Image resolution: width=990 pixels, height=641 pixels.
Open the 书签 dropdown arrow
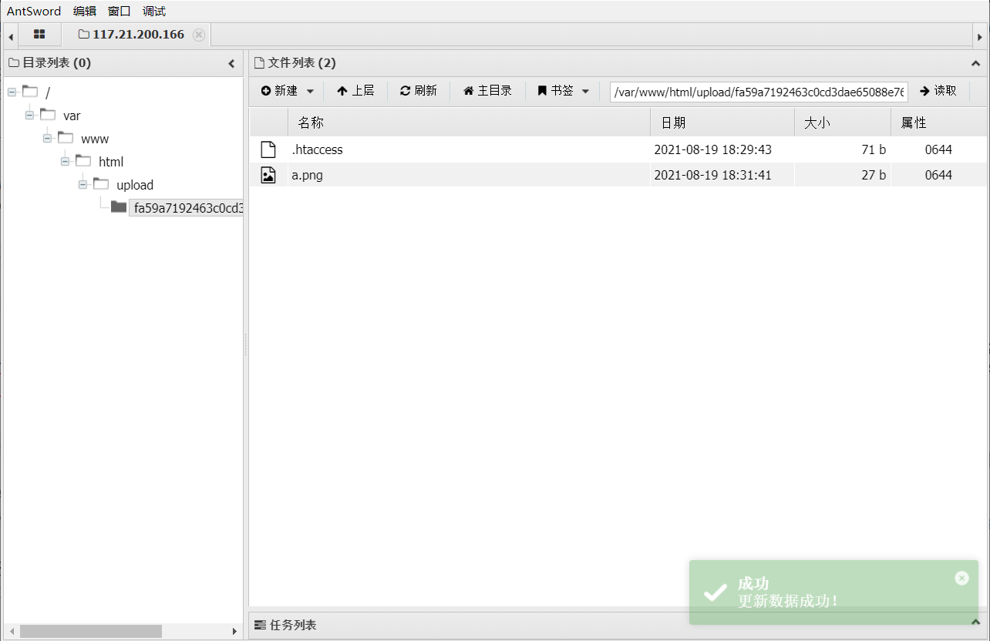(x=585, y=91)
